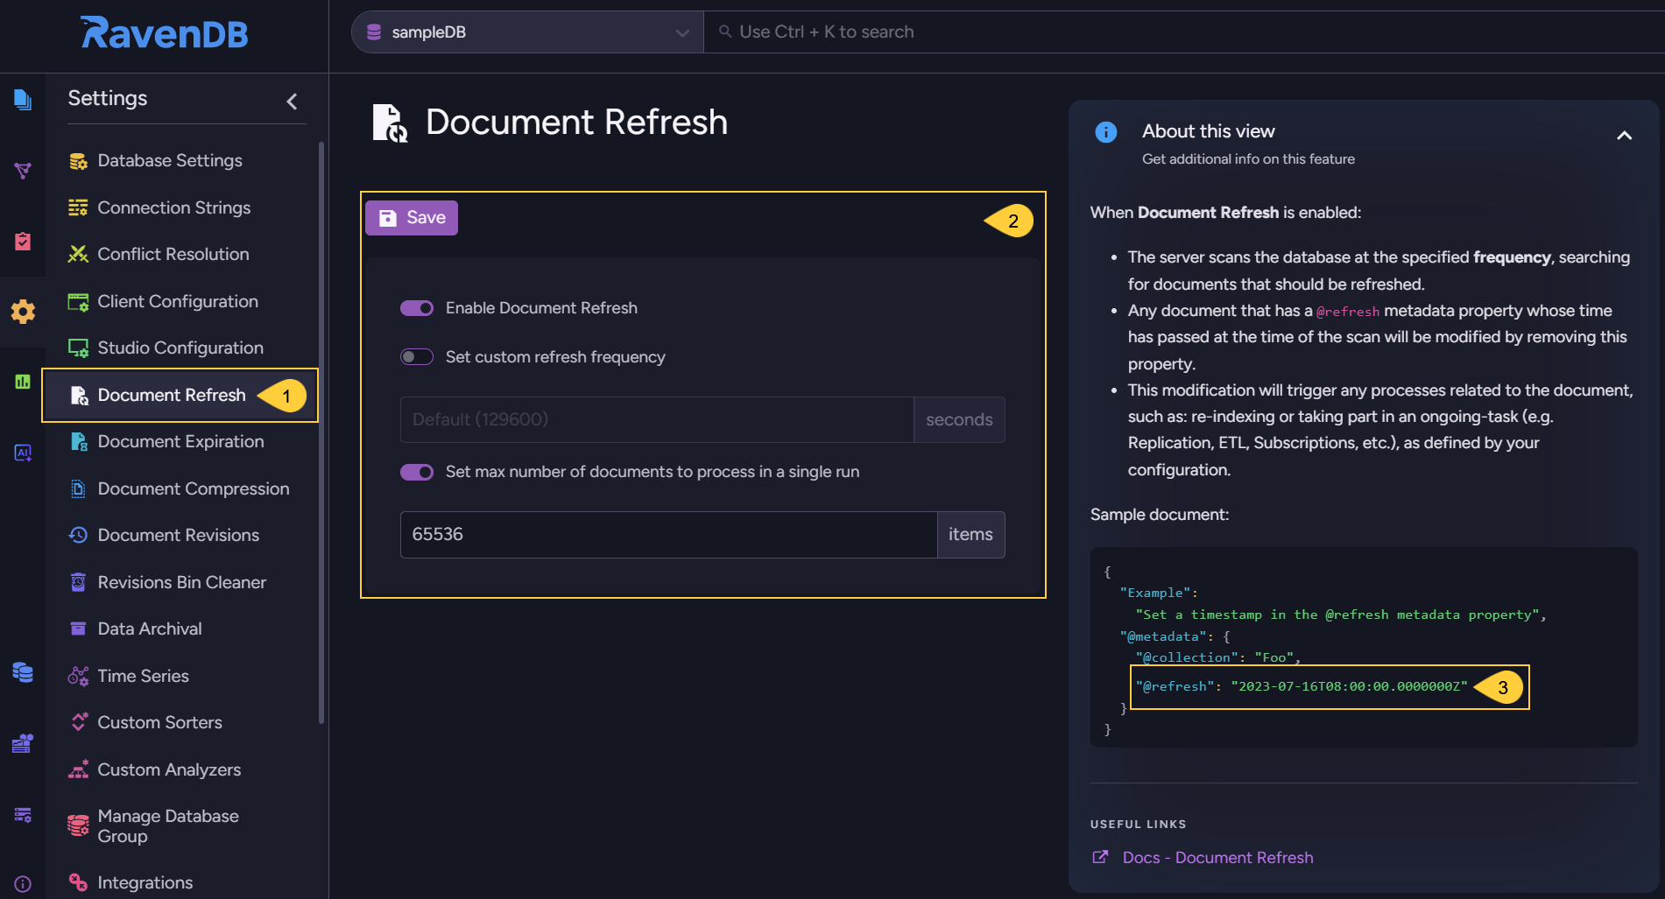Click the Manage Database Group icon

(x=78, y=825)
